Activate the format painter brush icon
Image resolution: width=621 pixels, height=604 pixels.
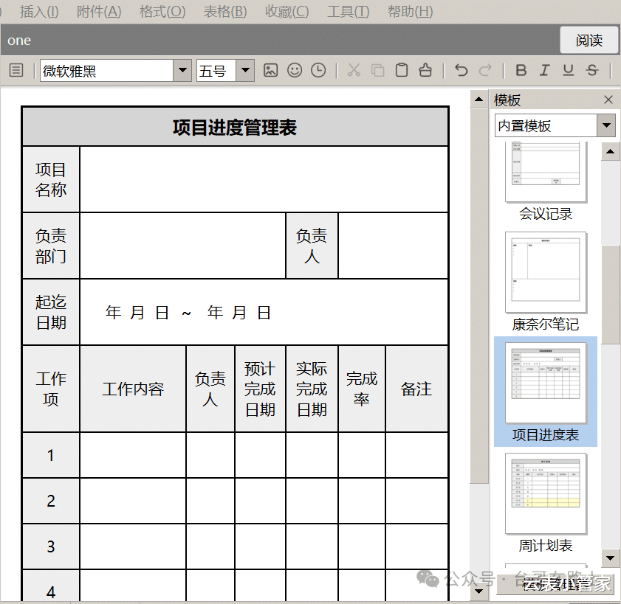pyautogui.click(x=425, y=70)
